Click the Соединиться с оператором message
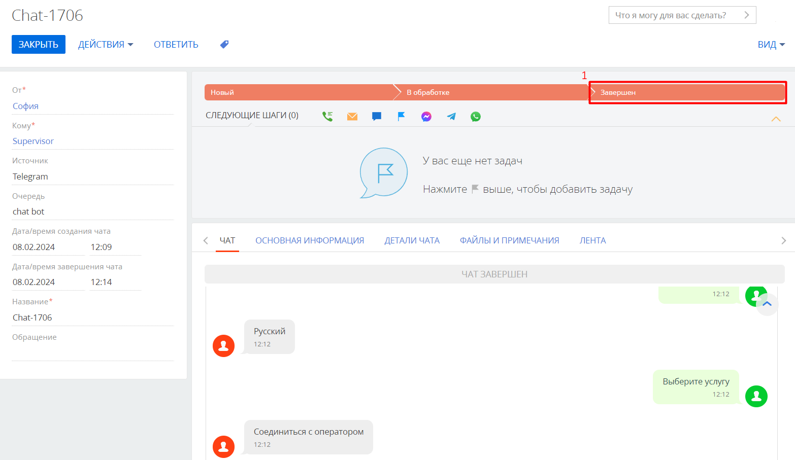The height and width of the screenshot is (460, 795). 309,437
